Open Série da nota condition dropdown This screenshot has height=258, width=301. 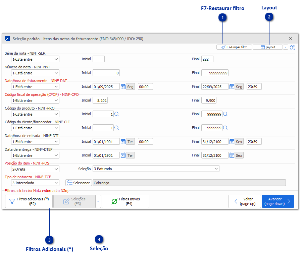coord(35,59)
